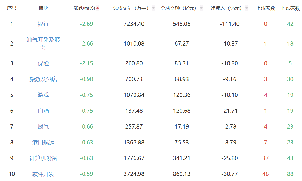Viewport: 302px width, 181px height.
Task: Open the 银行 sector link
Action: pos(43,24)
